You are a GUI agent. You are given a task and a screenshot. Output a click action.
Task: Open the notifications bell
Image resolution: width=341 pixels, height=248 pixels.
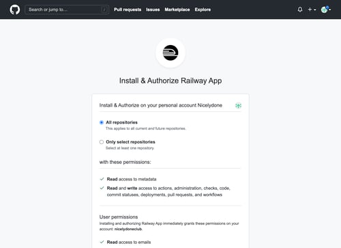point(300,10)
